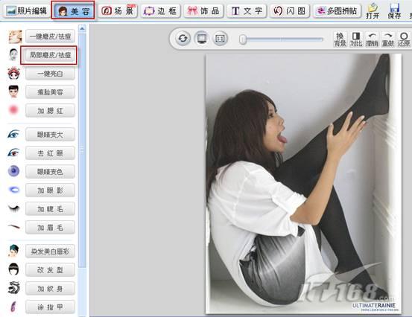Toggle the 对比 compare view
This screenshot has height=317, width=412.
[x=356, y=39]
